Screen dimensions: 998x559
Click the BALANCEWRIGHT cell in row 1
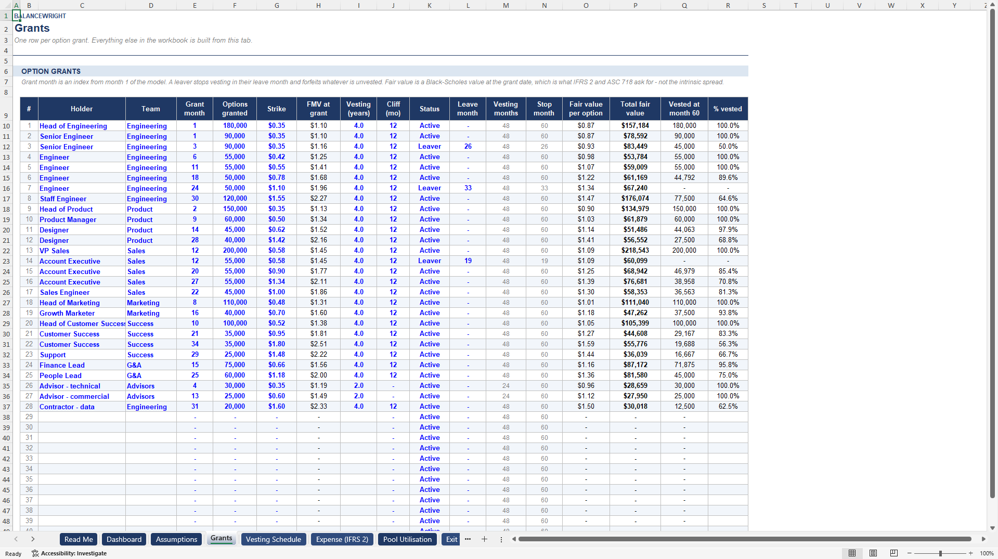41,16
